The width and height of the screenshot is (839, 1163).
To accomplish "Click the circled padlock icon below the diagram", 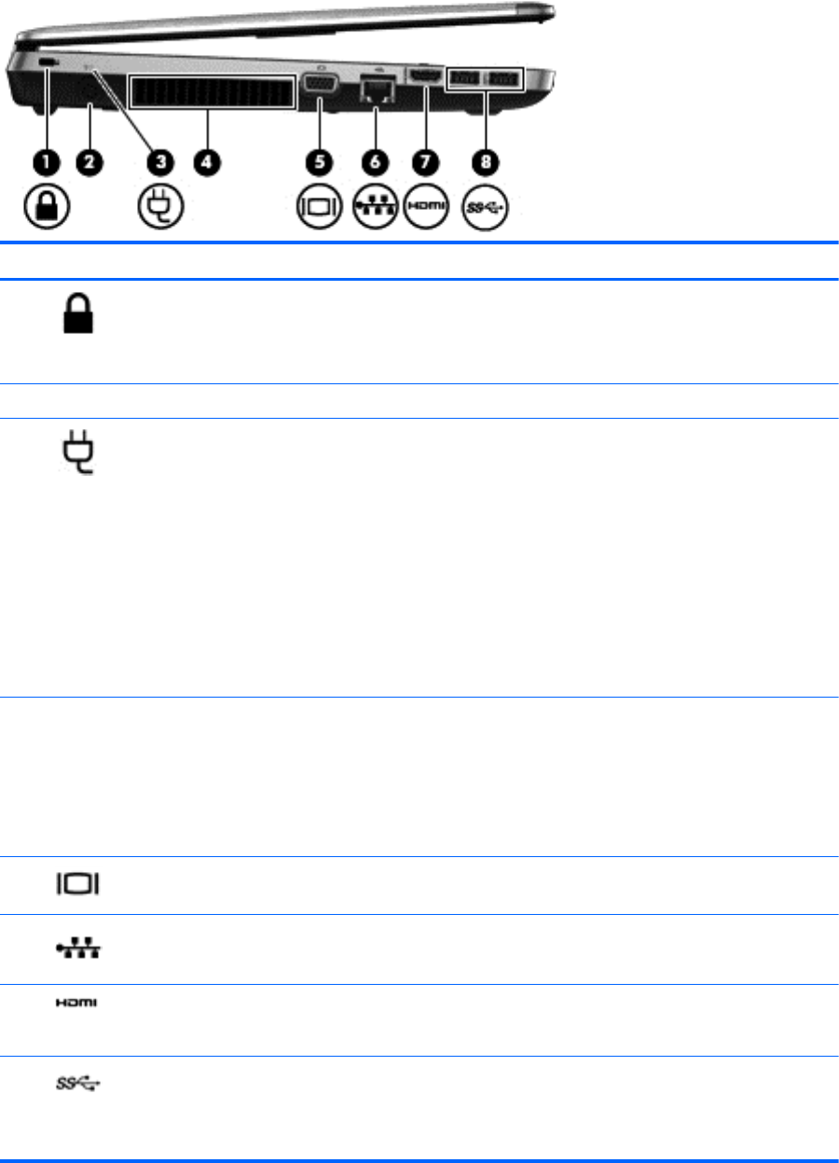I will (46, 204).
